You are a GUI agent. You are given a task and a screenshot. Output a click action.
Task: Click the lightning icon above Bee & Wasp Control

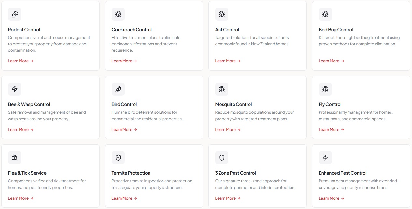click(x=15, y=89)
